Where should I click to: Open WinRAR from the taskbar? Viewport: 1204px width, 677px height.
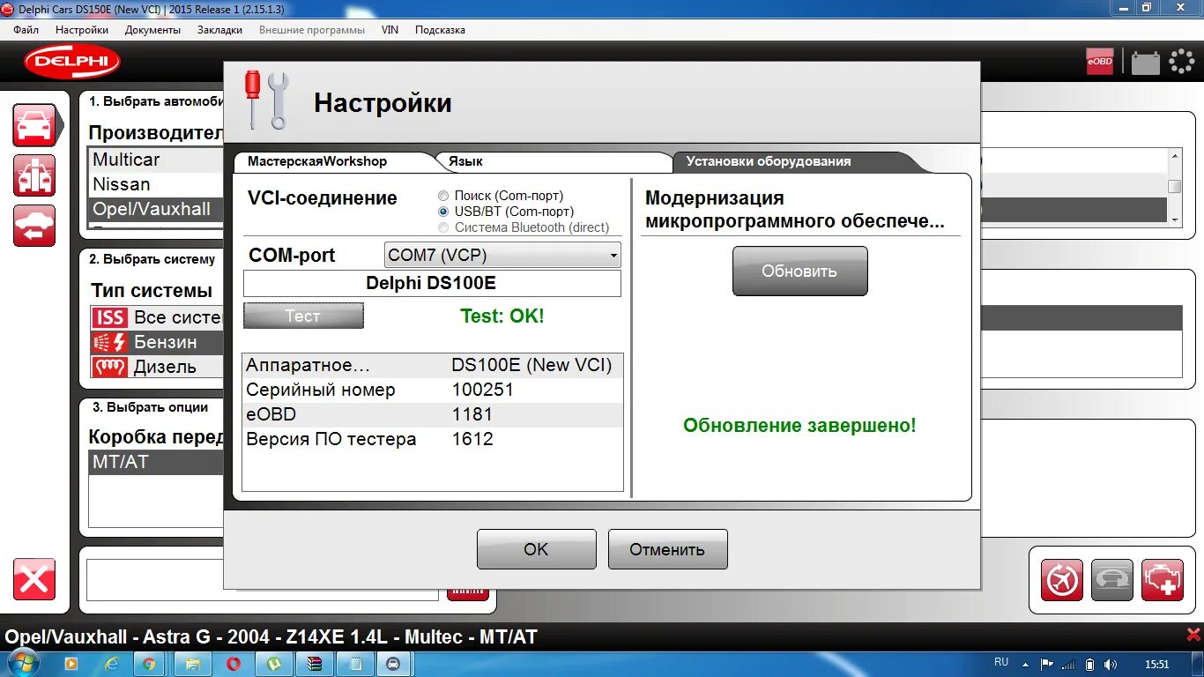tap(316, 663)
